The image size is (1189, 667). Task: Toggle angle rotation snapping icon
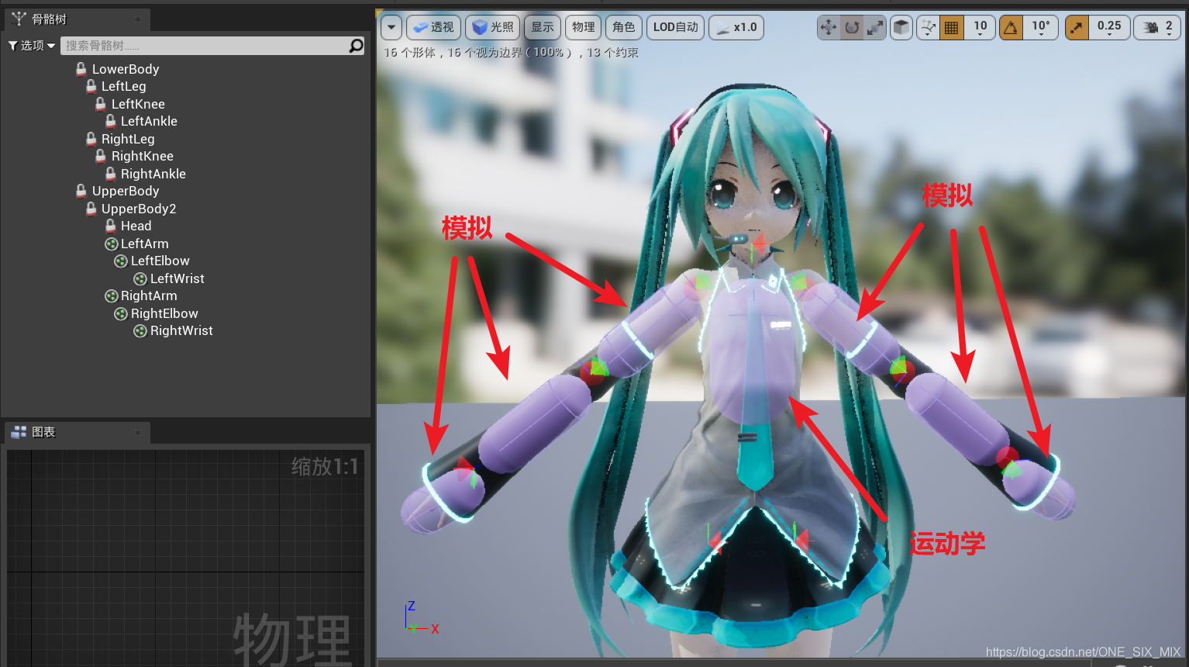point(1012,27)
